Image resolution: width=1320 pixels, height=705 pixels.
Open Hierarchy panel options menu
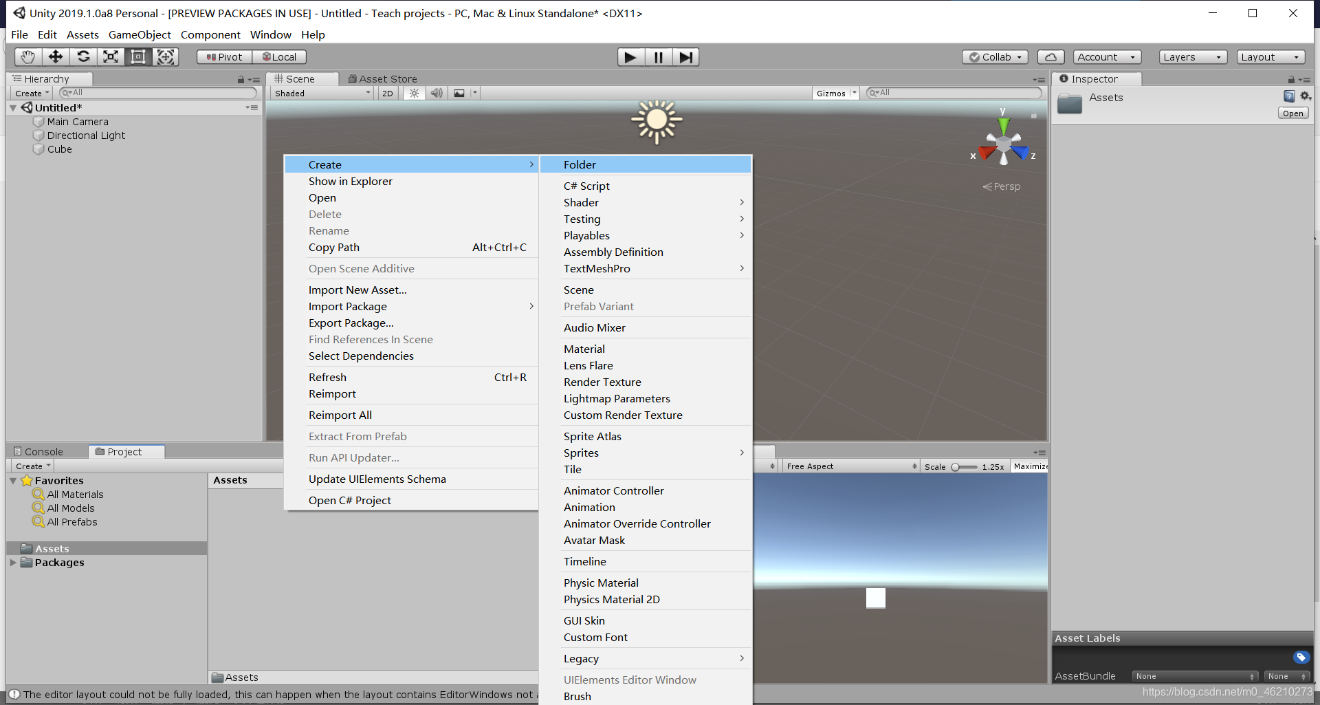(253, 80)
